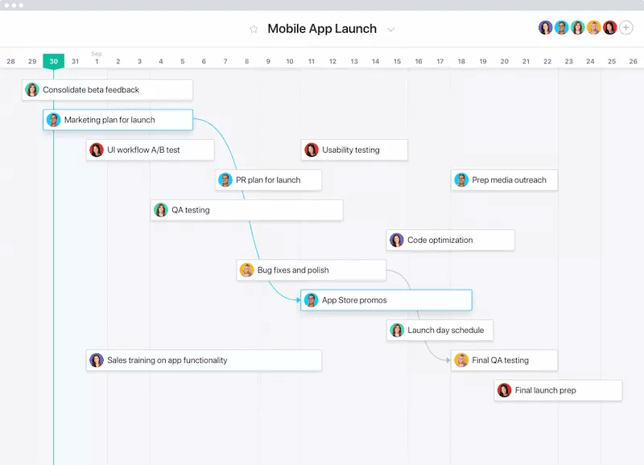Image resolution: width=644 pixels, height=465 pixels.
Task: Favorite the project with the star icon
Action: tap(254, 29)
